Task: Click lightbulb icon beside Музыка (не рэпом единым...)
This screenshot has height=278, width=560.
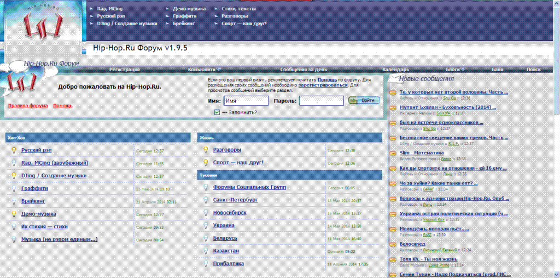Action: coord(14,239)
